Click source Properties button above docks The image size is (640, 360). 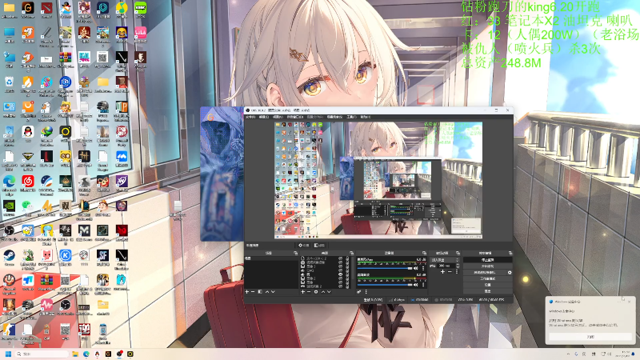(304, 245)
